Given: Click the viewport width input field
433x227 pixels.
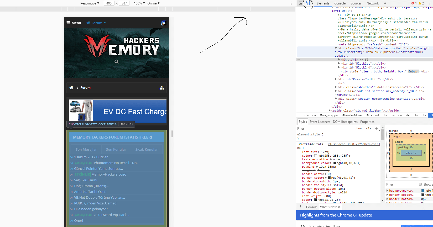Looking at the screenshot, I should (x=109, y=3).
